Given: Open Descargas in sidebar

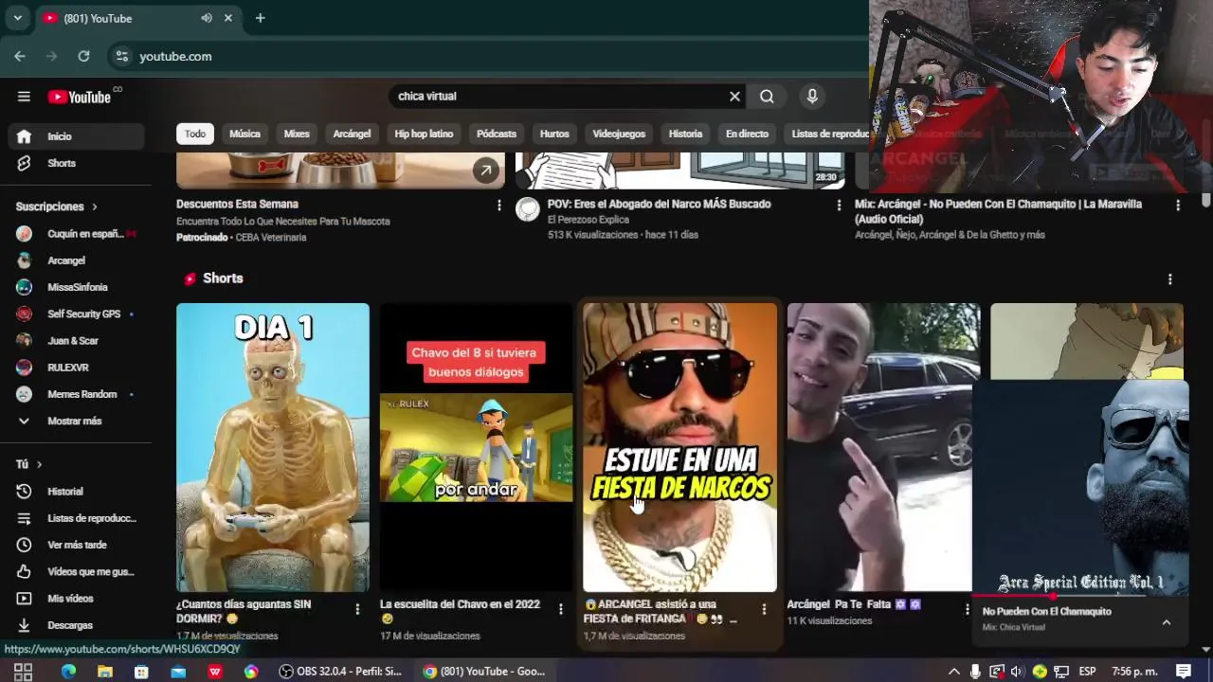Looking at the screenshot, I should click(x=76, y=625).
